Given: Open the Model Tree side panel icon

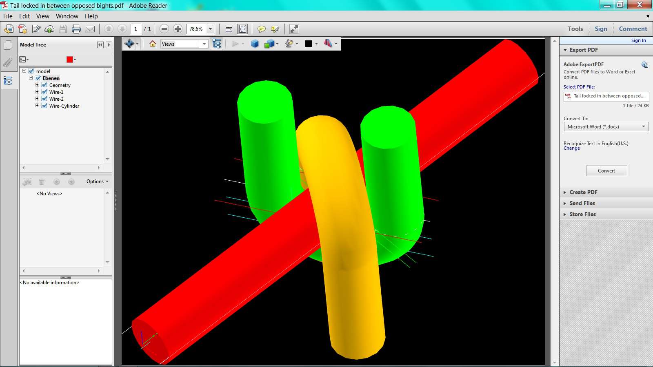Looking at the screenshot, I should click(8, 81).
